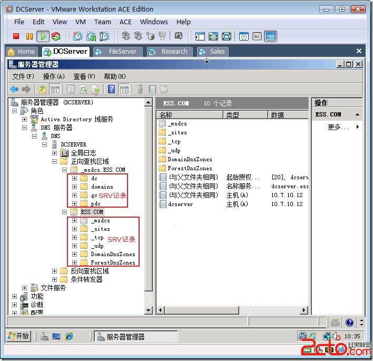The width and height of the screenshot is (373, 361).
Task: Click the VMware show sidebar view icon
Action: pyautogui.click(x=200, y=36)
